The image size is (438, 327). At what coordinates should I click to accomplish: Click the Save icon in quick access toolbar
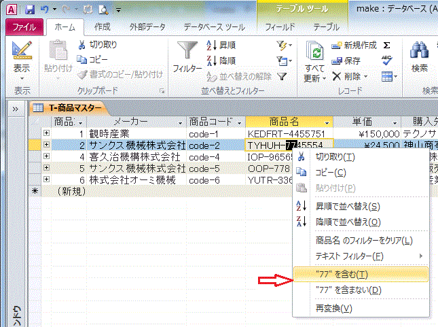30,10
